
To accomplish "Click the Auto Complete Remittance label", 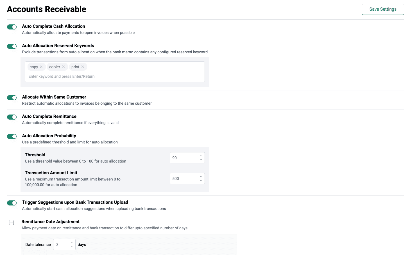I will (49, 116).
